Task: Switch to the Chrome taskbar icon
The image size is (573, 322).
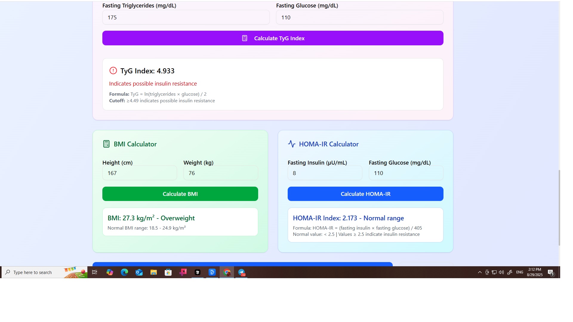Action: (227, 272)
